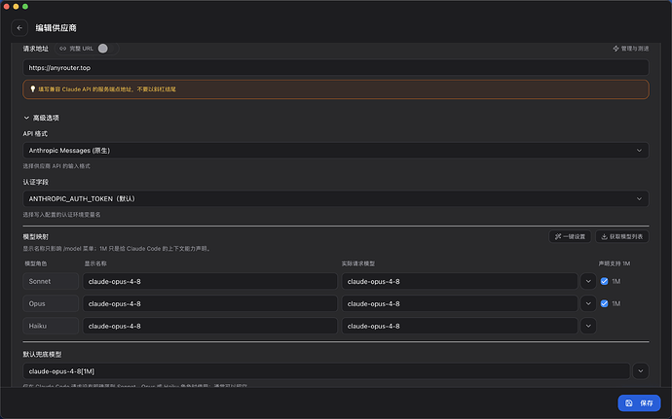The image size is (672, 419).
Task: Edit Sonnet actual request model field
Action: [460, 281]
